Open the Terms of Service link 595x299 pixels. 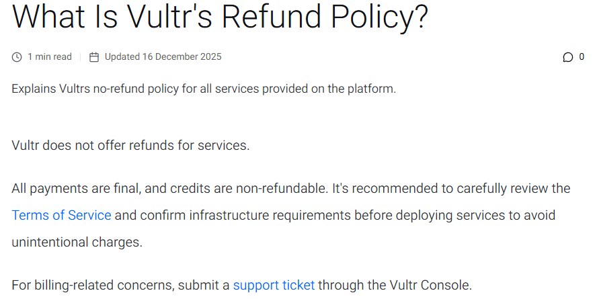coord(61,215)
